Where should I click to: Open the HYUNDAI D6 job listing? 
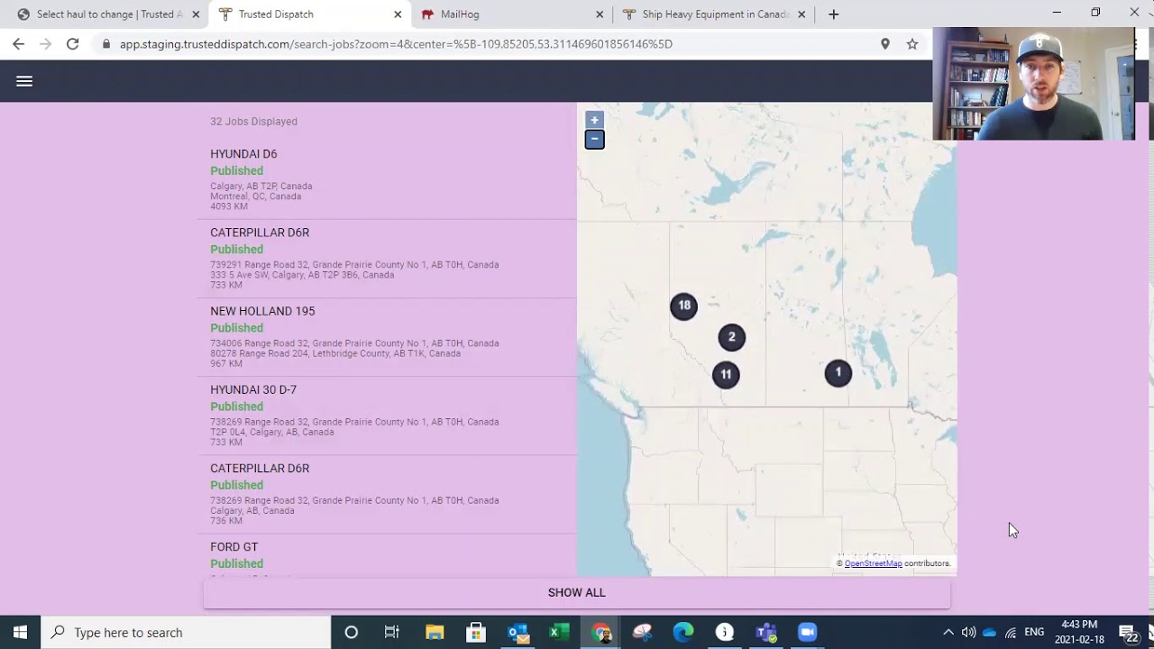(387, 180)
